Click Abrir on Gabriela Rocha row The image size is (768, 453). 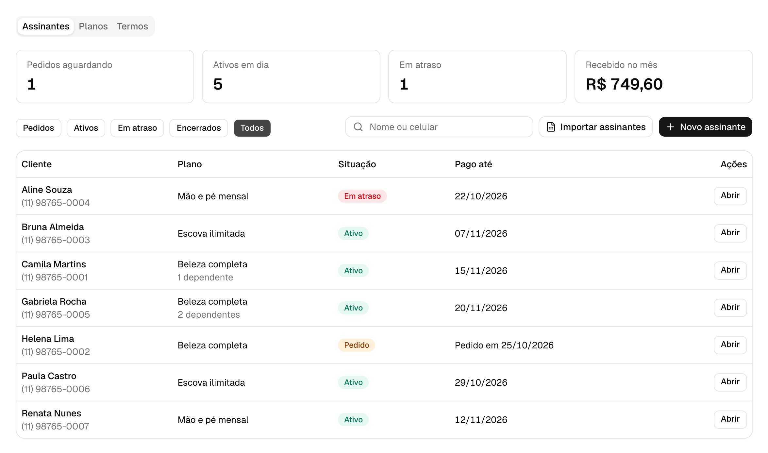tap(730, 308)
